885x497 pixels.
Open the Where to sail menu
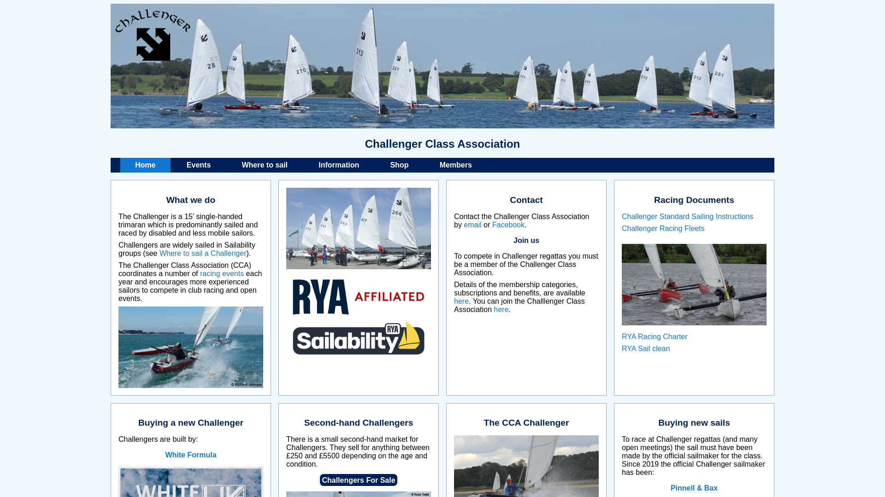point(265,165)
